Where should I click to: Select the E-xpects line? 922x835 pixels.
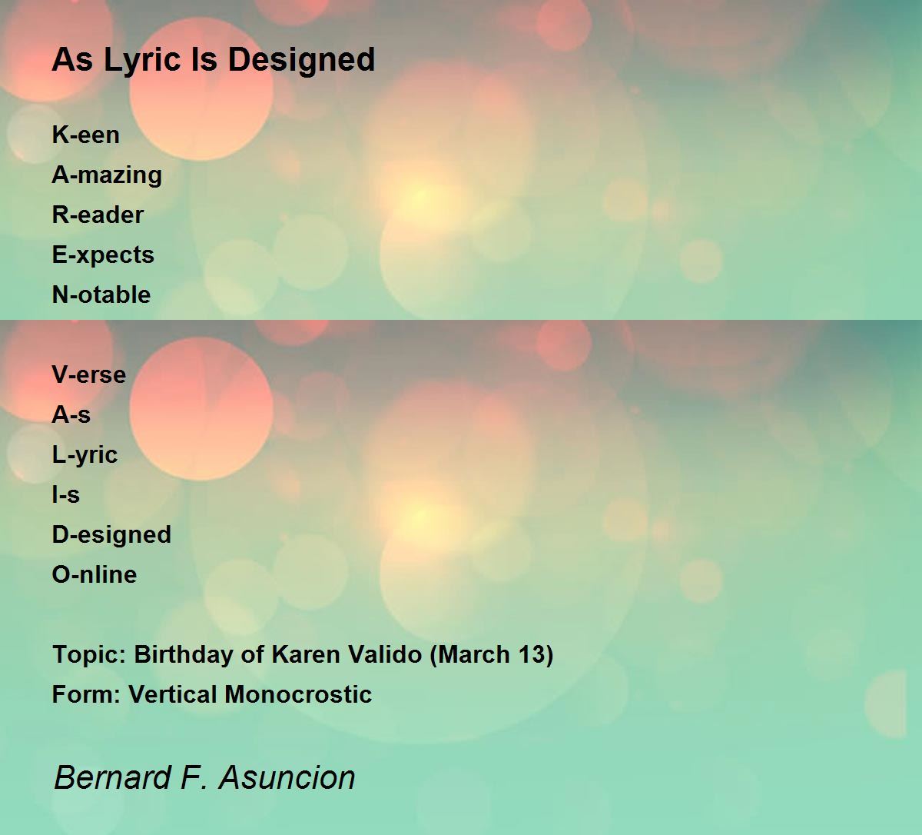103,255
